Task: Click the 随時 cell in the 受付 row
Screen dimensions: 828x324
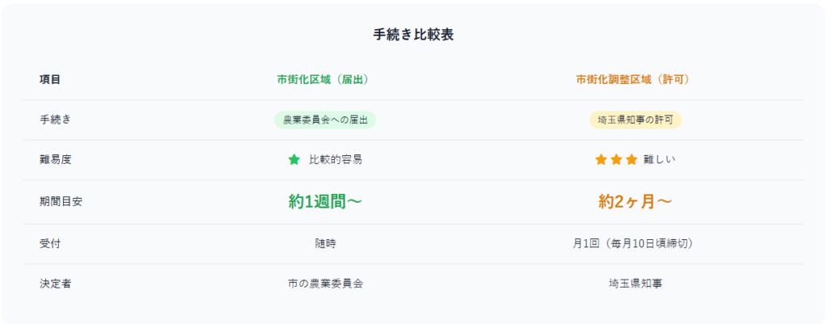Action: pyautogui.click(x=325, y=244)
